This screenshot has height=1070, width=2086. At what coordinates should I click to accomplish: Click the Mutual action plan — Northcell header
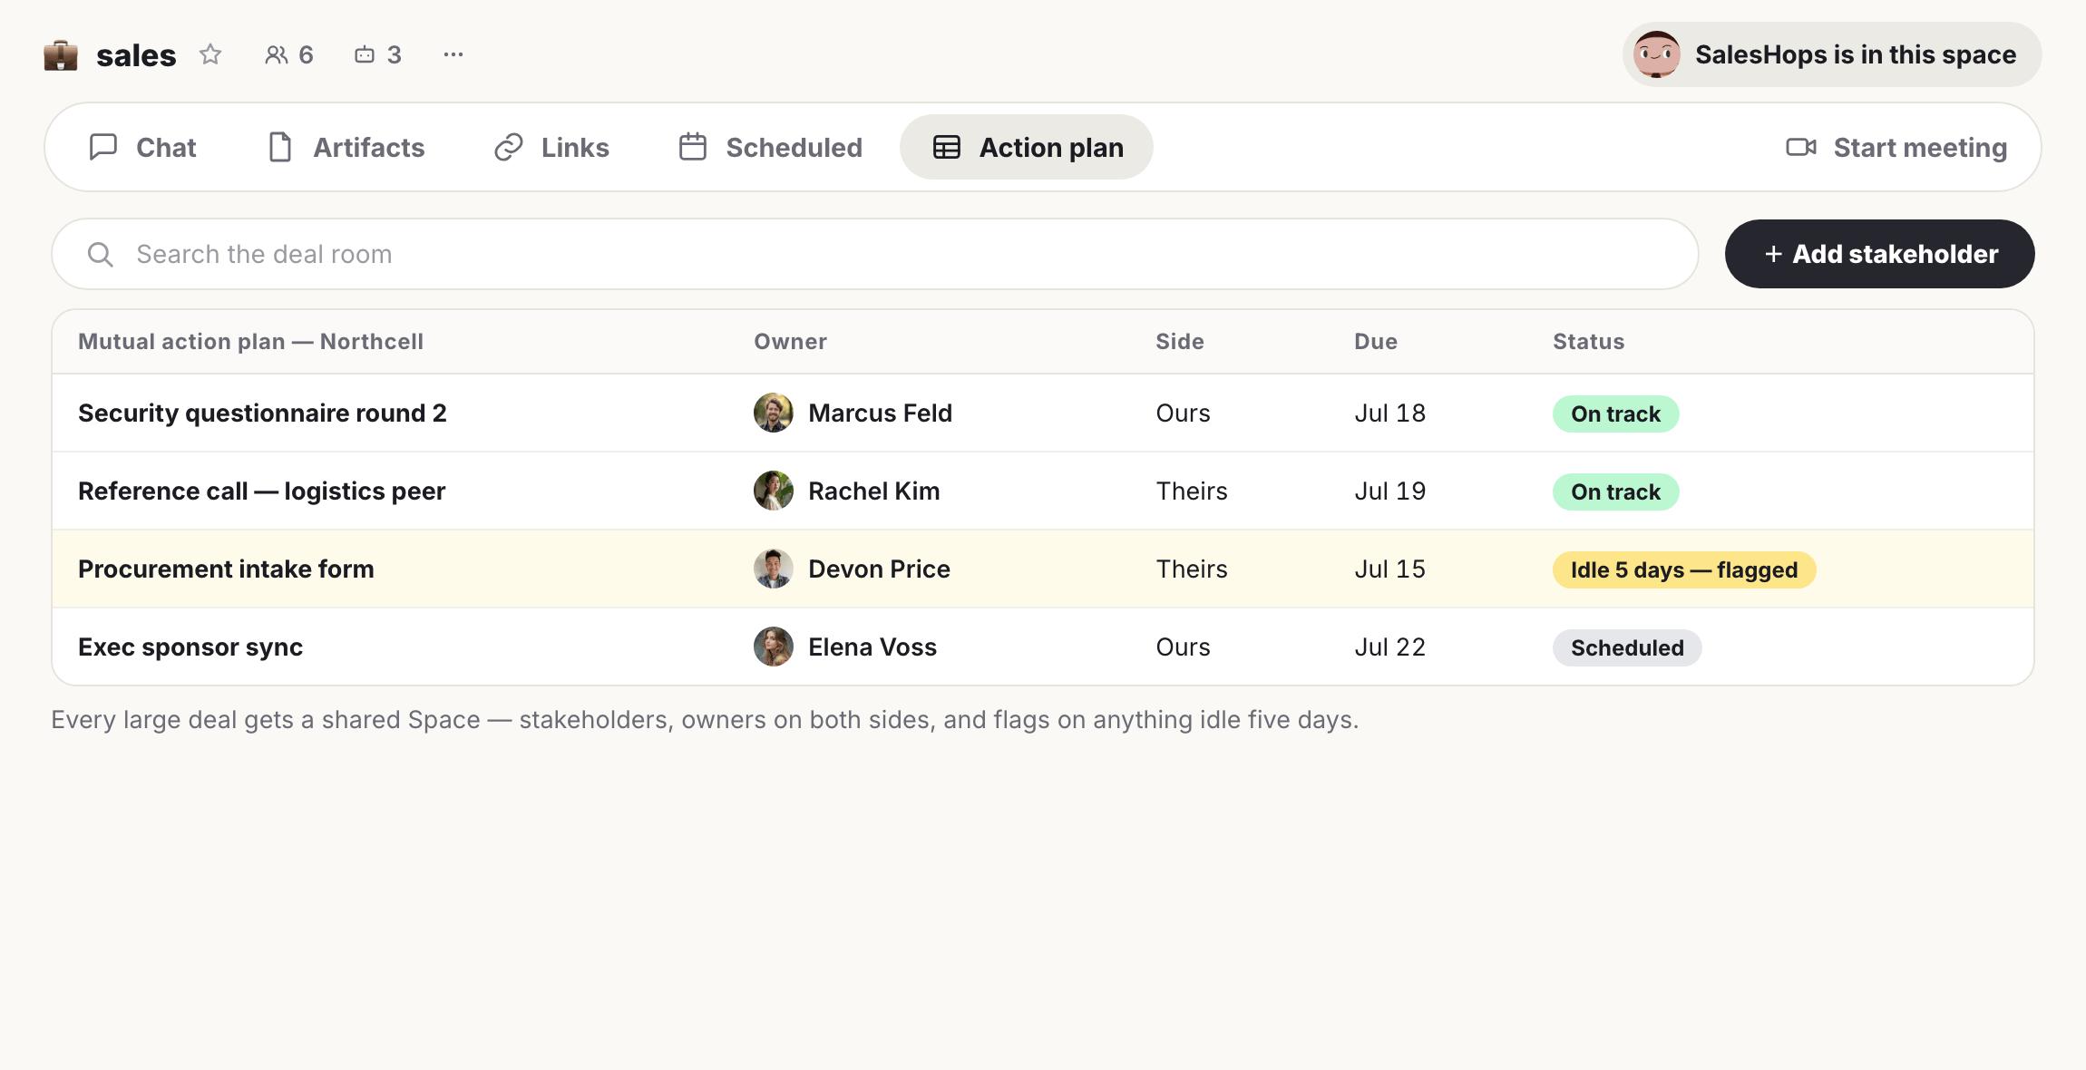coord(250,342)
